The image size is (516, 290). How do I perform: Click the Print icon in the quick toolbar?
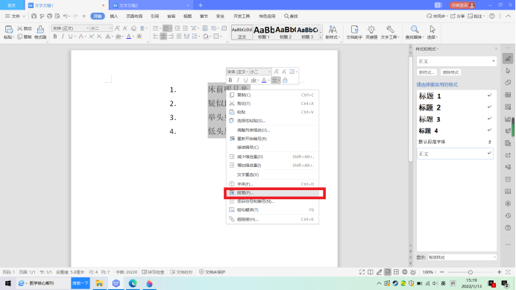tap(50, 16)
